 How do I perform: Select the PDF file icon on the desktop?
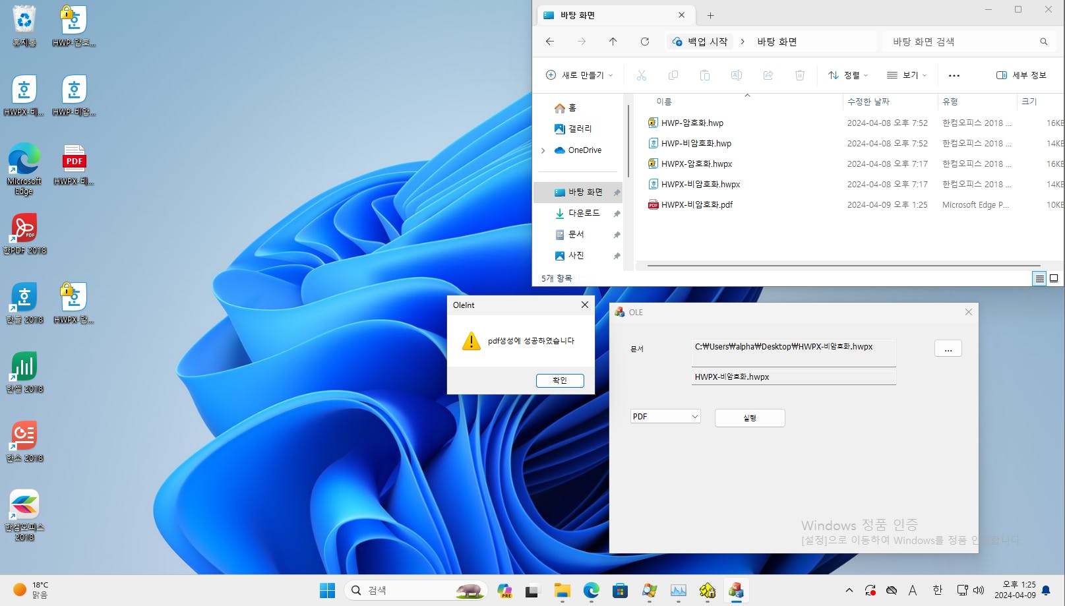(x=74, y=165)
